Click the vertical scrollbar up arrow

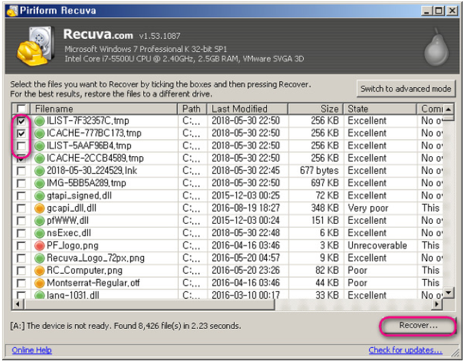(x=448, y=109)
